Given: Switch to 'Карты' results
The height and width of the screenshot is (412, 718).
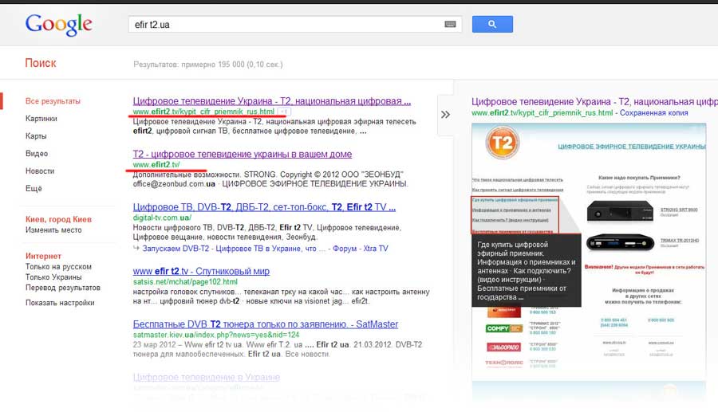Looking at the screenshot, I should point(36,135).
